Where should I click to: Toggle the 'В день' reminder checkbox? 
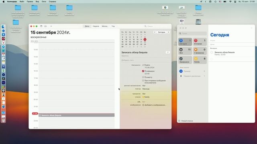143,65
